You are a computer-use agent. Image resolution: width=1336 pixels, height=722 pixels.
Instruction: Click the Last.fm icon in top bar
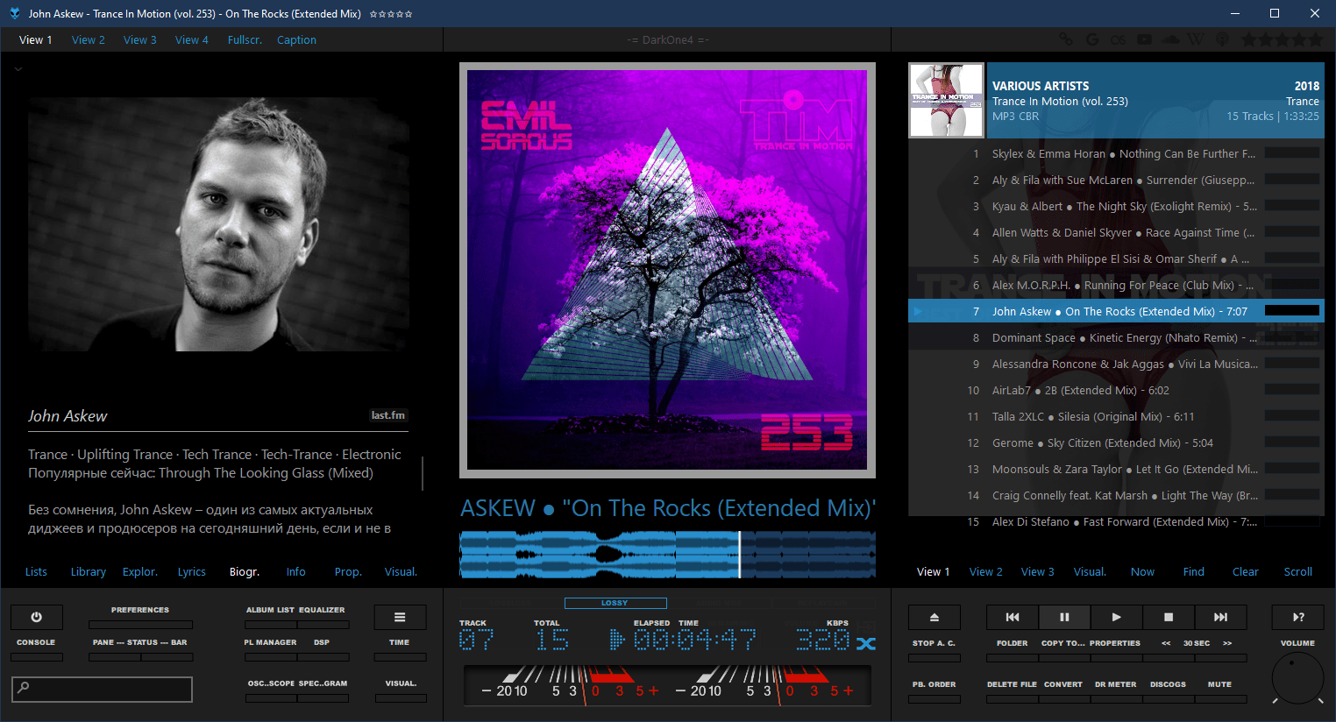(1118, 39)
